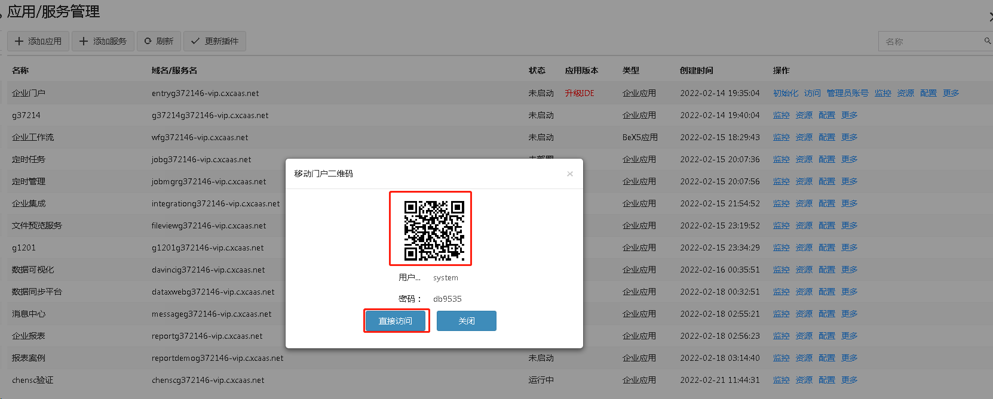993x399 pixels.
Task: Open 资源 link for g1201 row
Action: coord(804,248)
